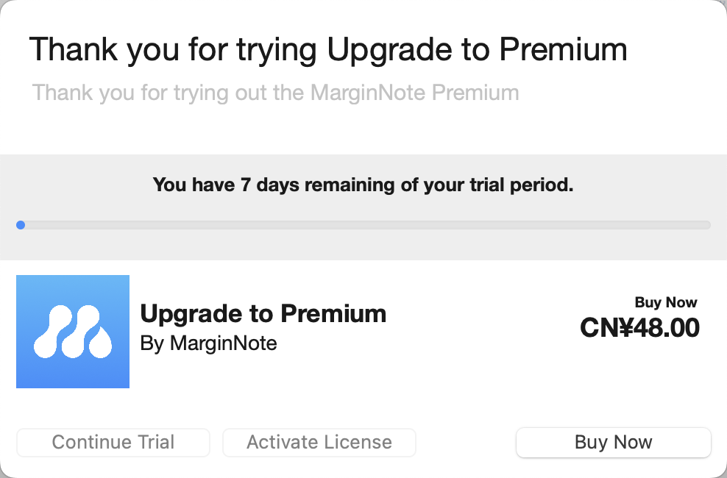Click the blue MarginNote app icon
This screenshot has height=478, width=727.
pyautogui.click(x=73, y=331)
